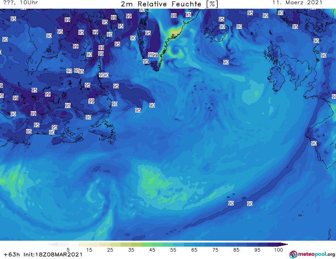Select the legend tick label "85"
Image resolution: width=336 pixels, height=259 pixels.
[236, 250]
